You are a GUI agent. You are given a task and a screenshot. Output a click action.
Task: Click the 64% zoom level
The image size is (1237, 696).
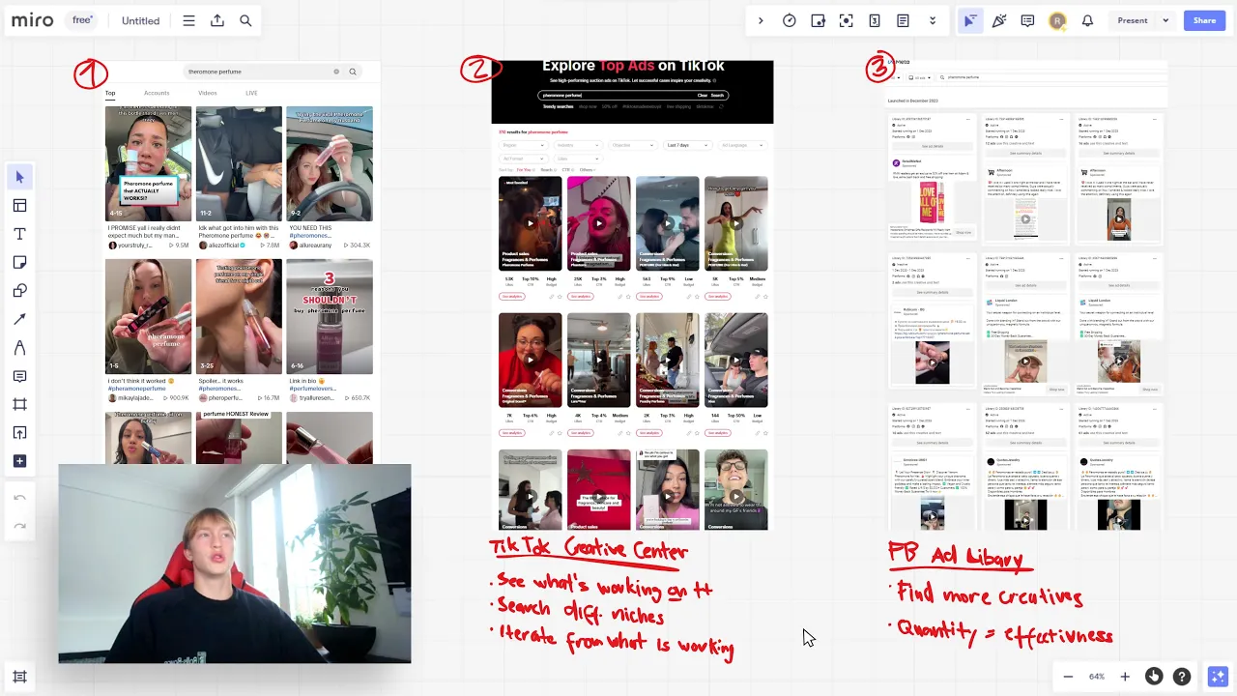(1097, 677)
